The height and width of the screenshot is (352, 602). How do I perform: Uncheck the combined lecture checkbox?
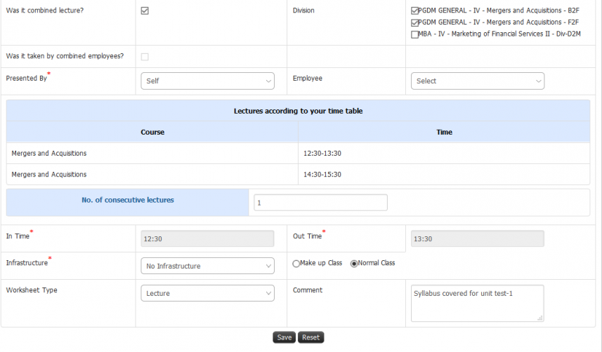pyautogui.click(x=145, y=11)
